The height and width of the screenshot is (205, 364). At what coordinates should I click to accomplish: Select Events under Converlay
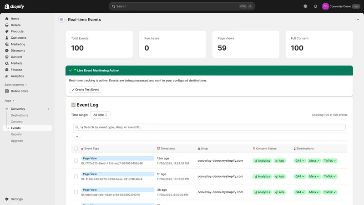[27, 128]
